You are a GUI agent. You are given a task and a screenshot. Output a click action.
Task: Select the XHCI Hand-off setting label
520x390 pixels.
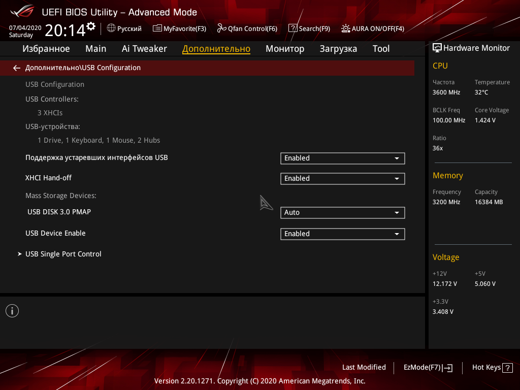pyautogui.click(x=48, y=178)
